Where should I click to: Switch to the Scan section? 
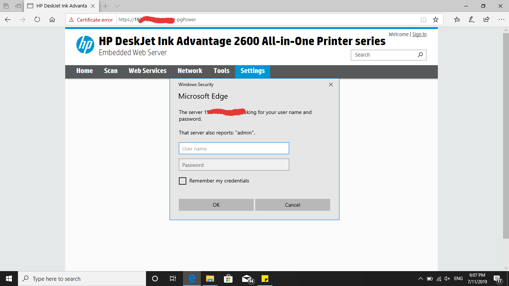111,71
